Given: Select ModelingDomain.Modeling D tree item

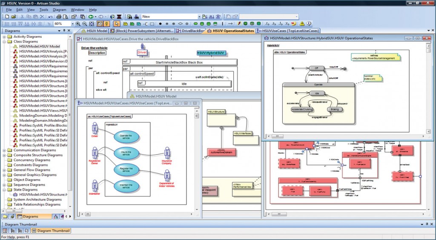Looking at the screenshot, I should 43,116.
